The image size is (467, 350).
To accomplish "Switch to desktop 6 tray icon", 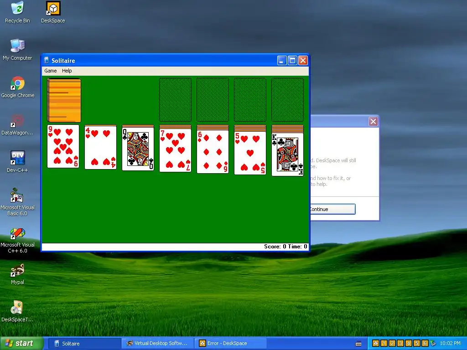I will tap(425, 343).
